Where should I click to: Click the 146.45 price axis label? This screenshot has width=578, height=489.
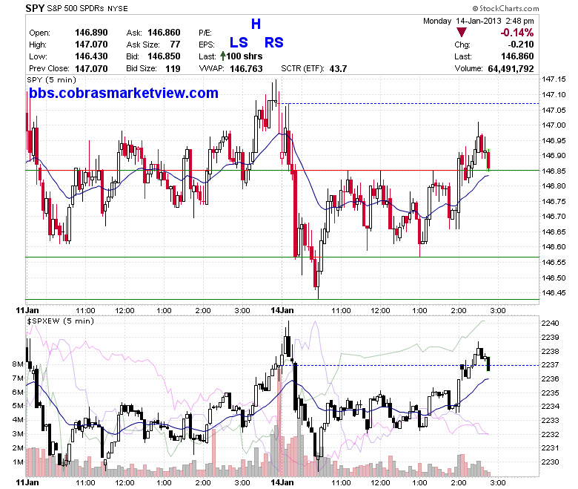[x=554, y=292]
